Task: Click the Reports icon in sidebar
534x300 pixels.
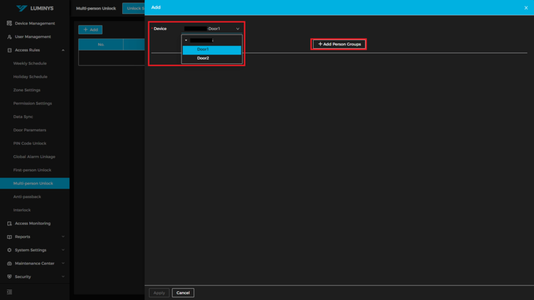Action: (x=9, y=237)
